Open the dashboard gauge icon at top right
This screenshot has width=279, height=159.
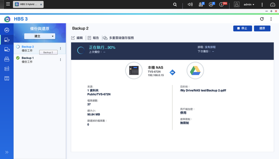(272, 5)
